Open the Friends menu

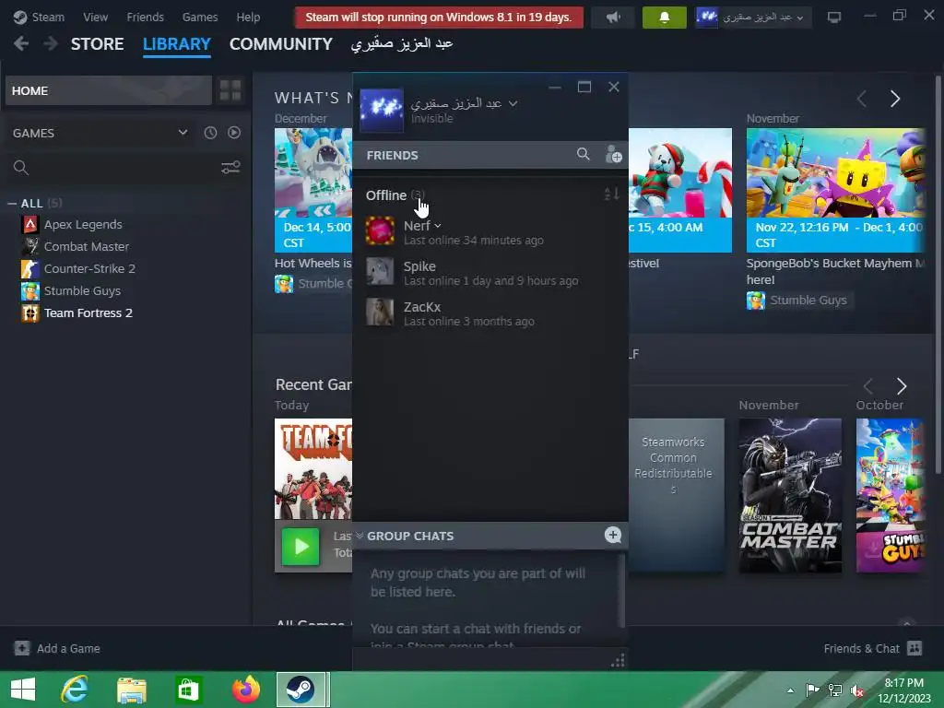tap(145, 17)
